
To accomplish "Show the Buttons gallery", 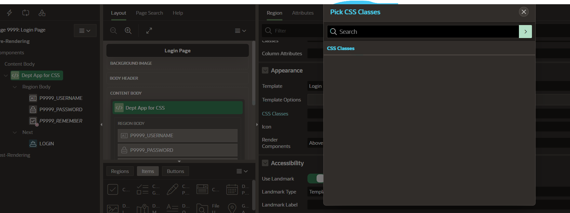I will [175, 171].
